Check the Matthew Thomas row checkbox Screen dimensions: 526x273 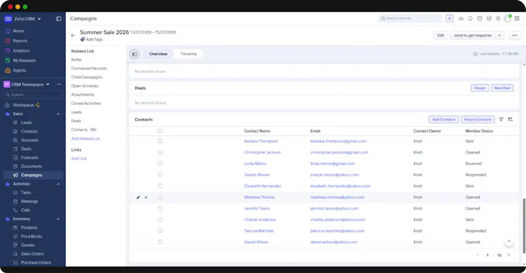[x=160, y=198]
